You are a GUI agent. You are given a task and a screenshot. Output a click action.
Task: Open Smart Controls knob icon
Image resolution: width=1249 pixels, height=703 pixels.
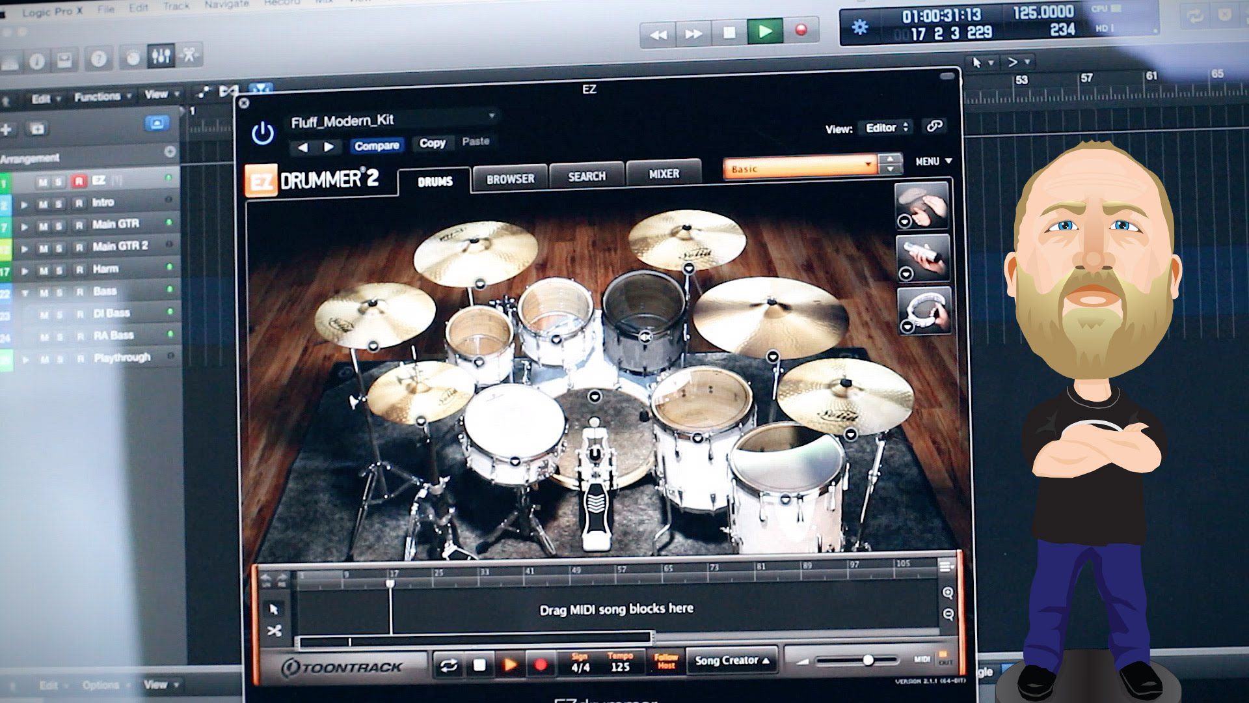tap(133, 58)
